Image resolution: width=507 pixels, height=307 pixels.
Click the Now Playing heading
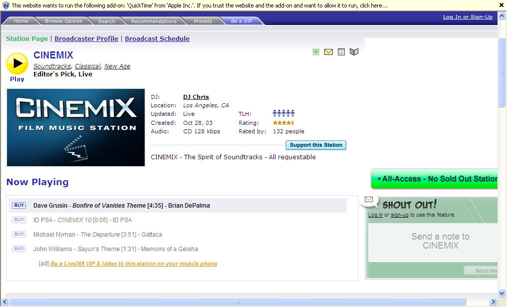[x=37, y=182]
